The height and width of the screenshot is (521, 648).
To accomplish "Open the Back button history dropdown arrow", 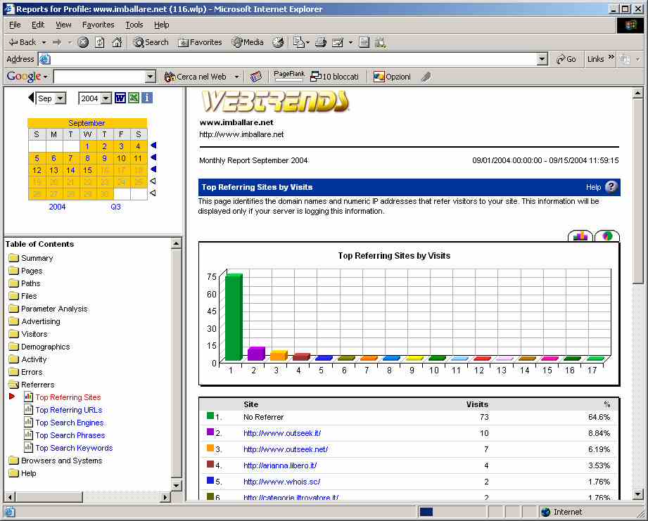I will 44,42.
